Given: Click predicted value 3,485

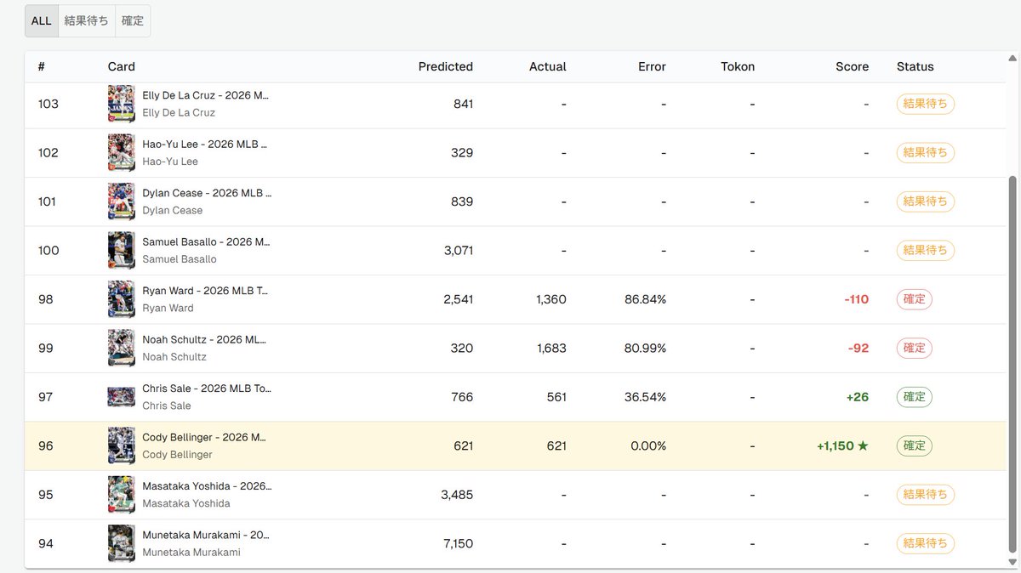Looking at the screenshot, I should [x=457, y=495].
